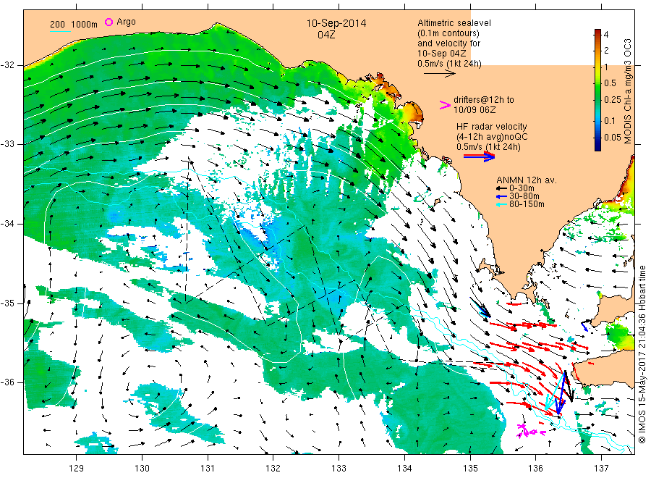Viewport: 651px width, 478px height.
Task: Click the longitude label 132
Action: (273, 469)
